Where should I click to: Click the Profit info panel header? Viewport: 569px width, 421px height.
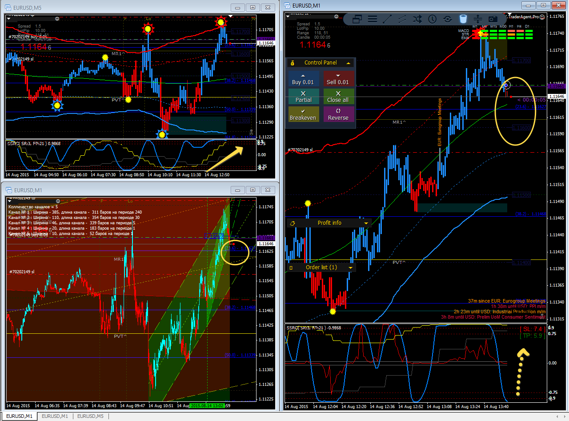pos(329,223)
